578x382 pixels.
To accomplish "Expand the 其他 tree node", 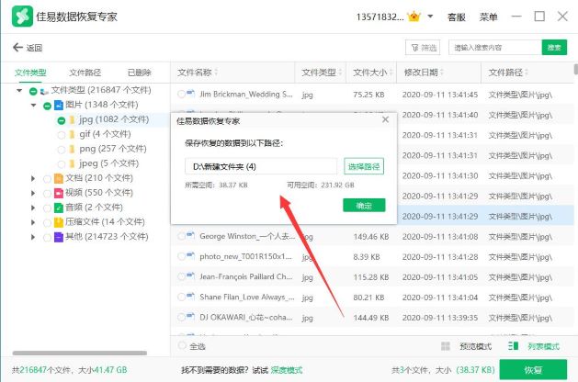I will pos(33,237).
